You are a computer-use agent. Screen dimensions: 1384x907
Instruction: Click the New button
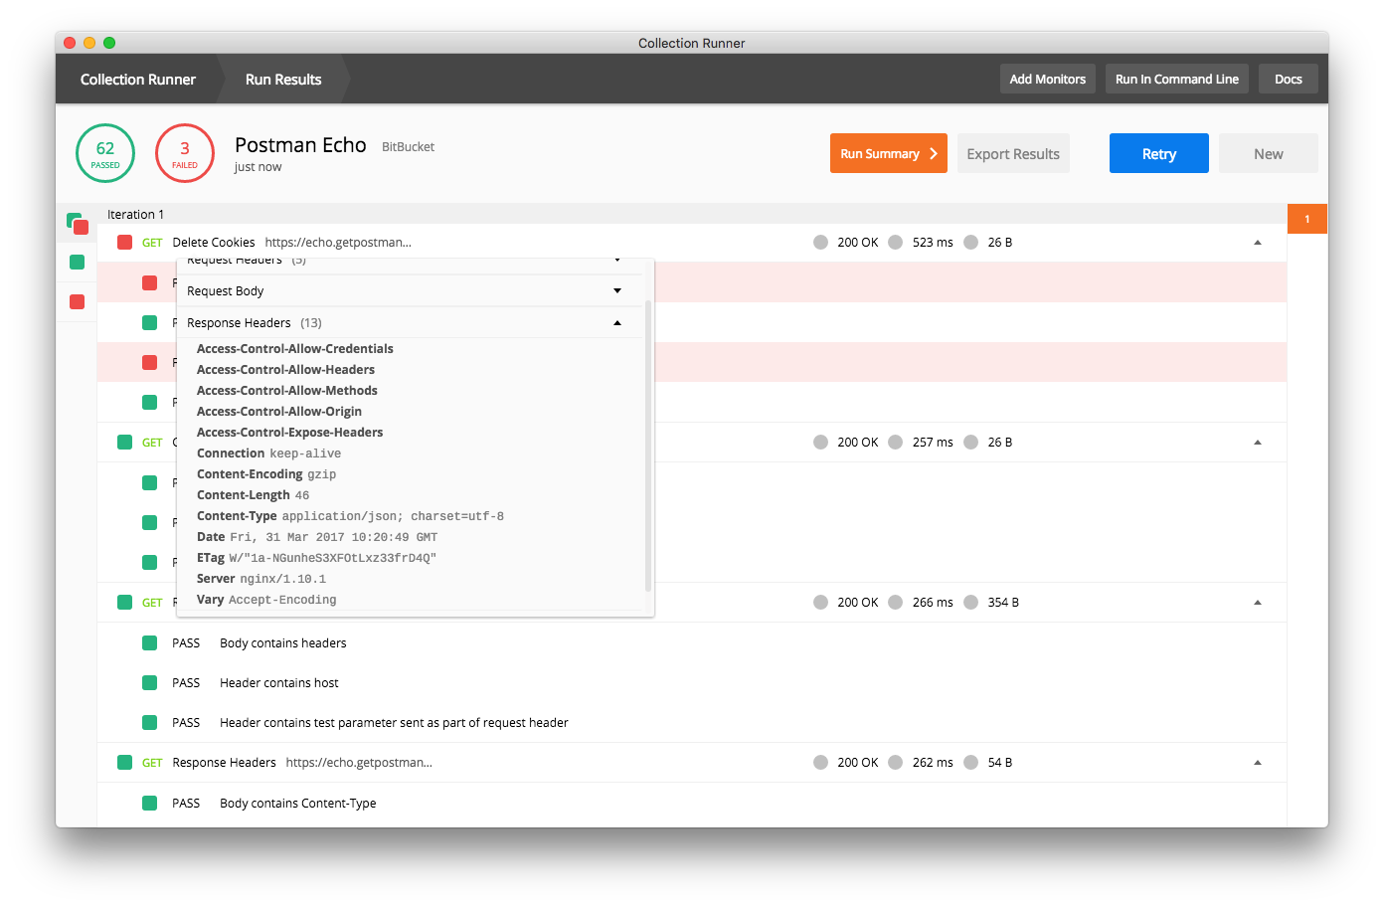(1269, 153)
